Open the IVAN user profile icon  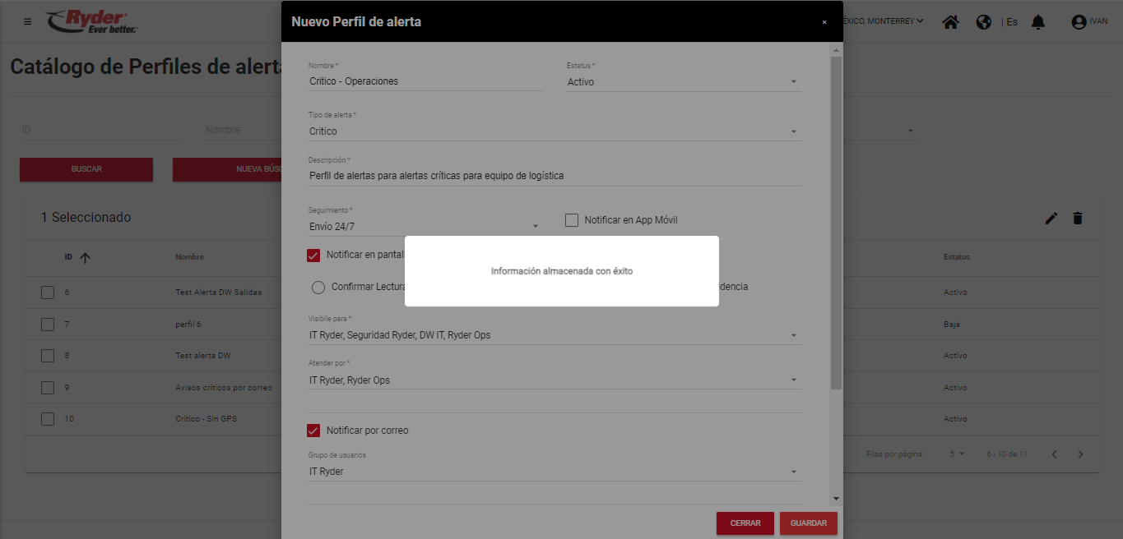1079,22
